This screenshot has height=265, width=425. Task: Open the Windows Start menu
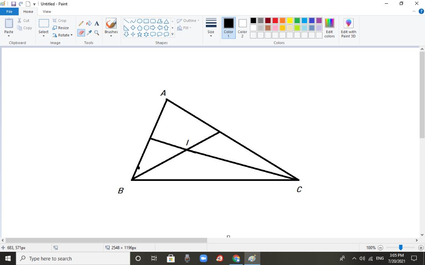click(8, 258)
